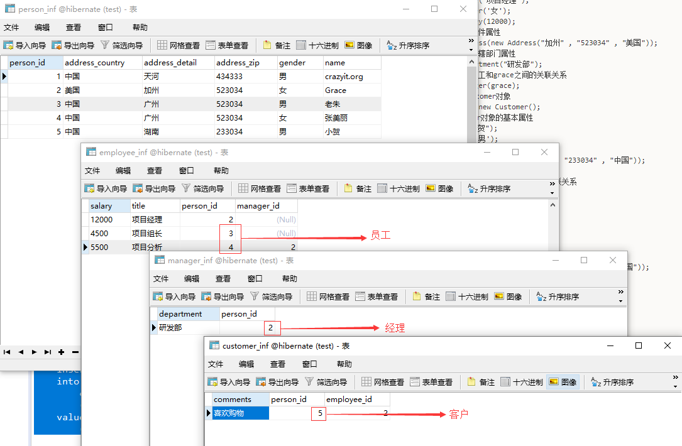Delete record with minus button

[x=75, y=352]
